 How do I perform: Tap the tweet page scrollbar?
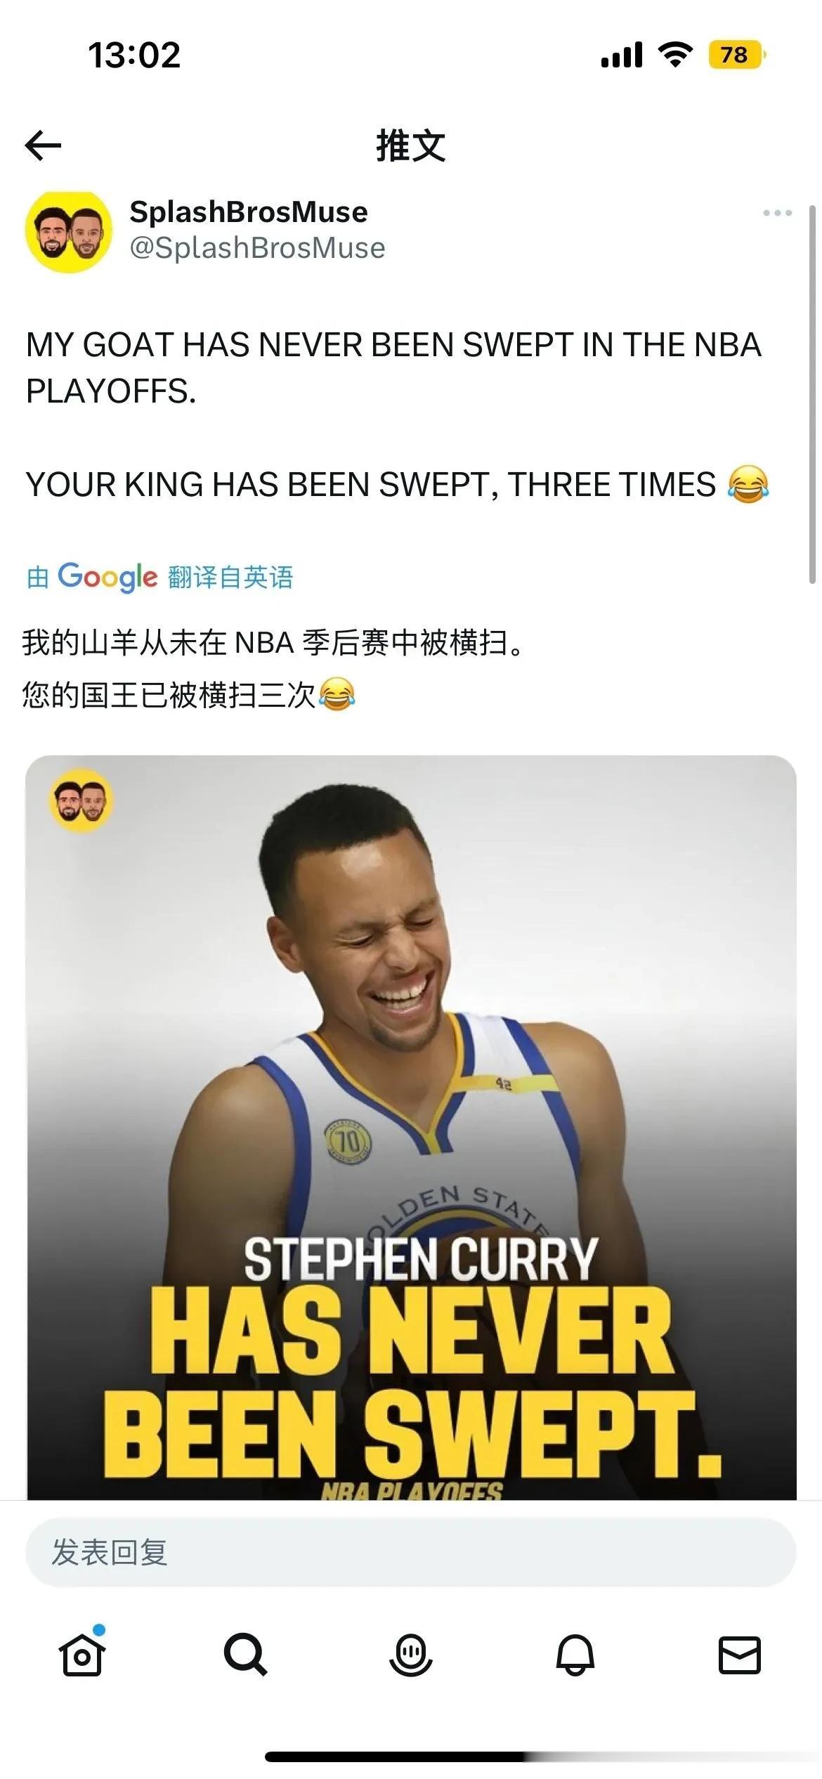pos(813,394)
